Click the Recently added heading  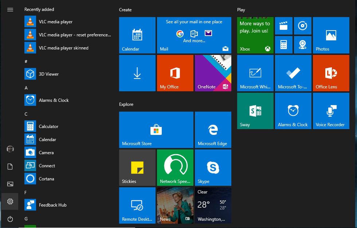[39, 9]
